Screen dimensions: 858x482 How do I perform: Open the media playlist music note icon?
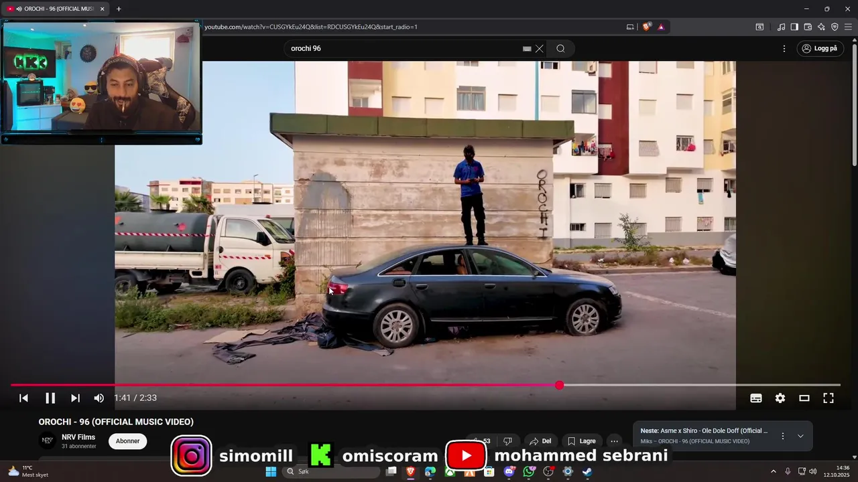coord(782,27)
